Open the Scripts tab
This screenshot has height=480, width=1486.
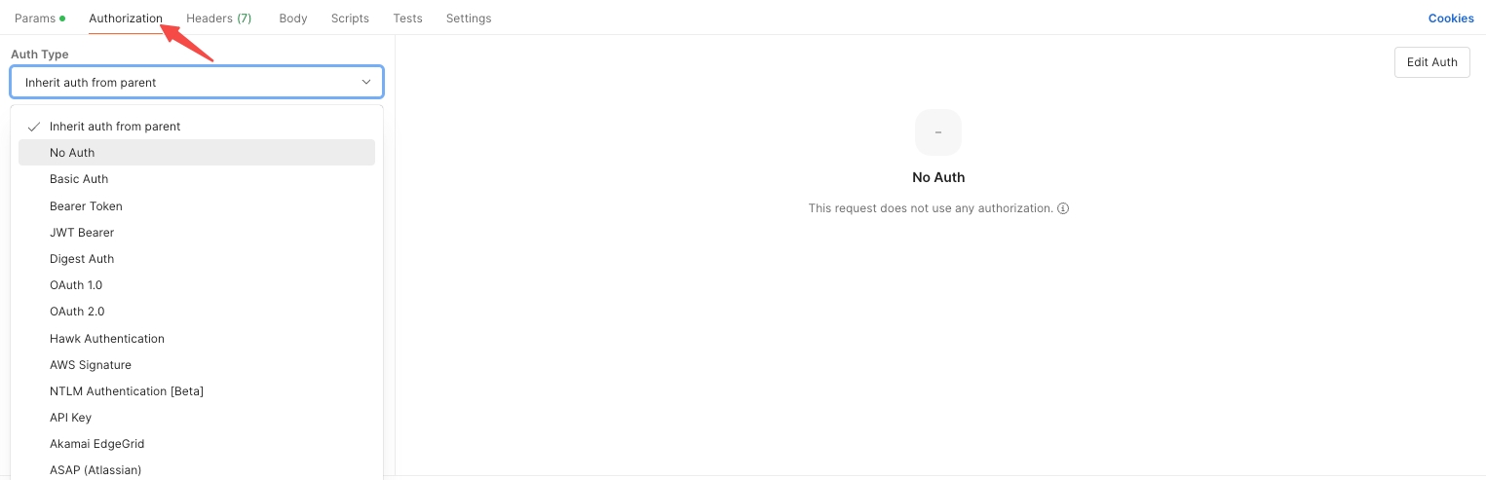click(x=350, y=18)
